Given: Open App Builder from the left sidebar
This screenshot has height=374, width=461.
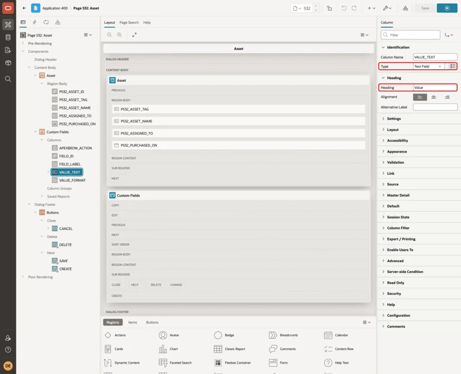Looking at the screenshot, I should click(8, 25).
